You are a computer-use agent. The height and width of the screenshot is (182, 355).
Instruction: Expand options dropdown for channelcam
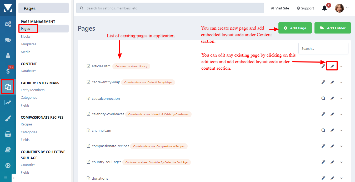[341, 130]
